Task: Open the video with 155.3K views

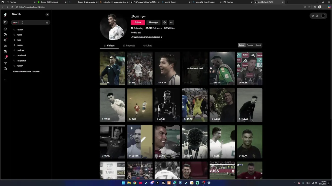Action: tap(222, 68)
